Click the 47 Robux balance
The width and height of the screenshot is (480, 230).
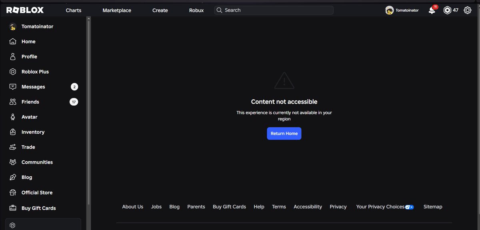[456, 10]
